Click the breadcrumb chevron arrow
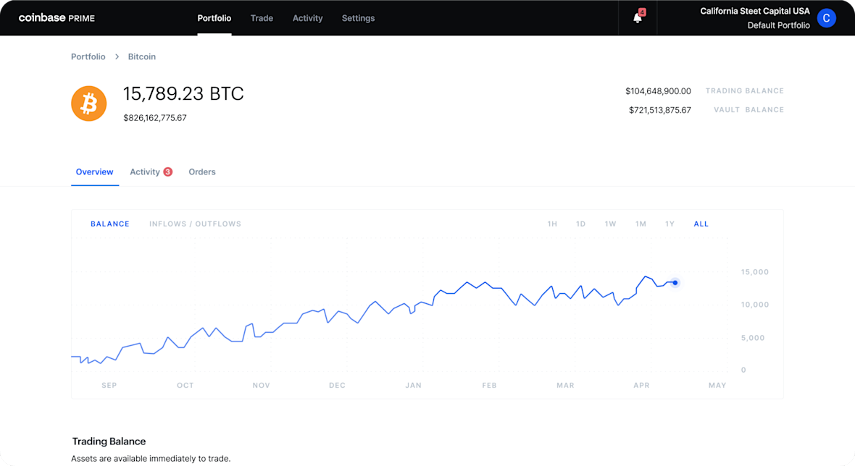Screen dimensions: 855x466 [x=117, y=56]
